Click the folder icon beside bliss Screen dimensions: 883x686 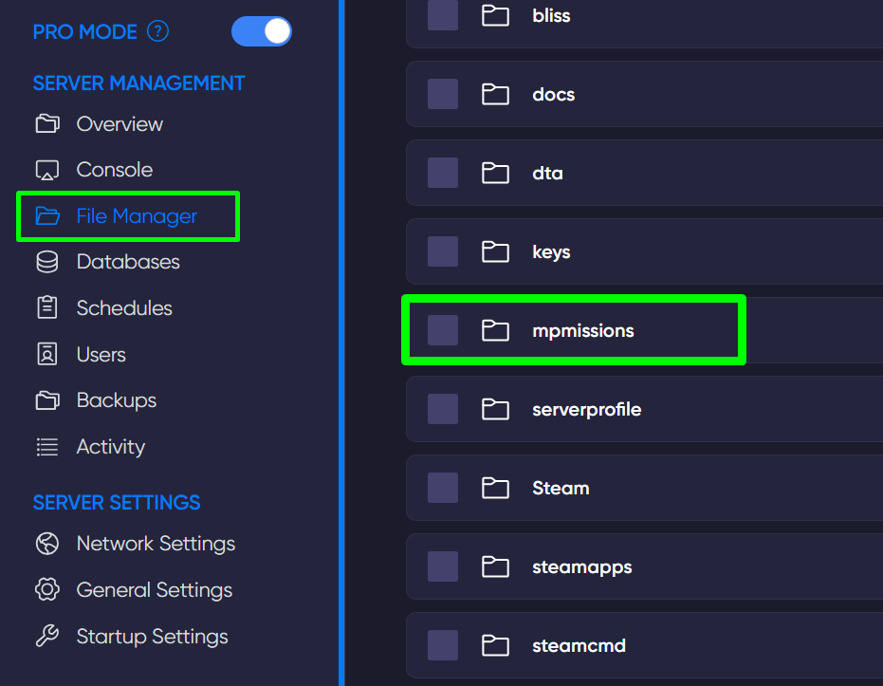pos(495,16)
